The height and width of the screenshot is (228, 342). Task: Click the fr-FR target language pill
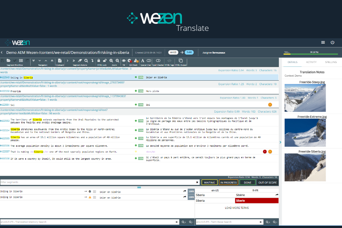click(x=189, y=52)
